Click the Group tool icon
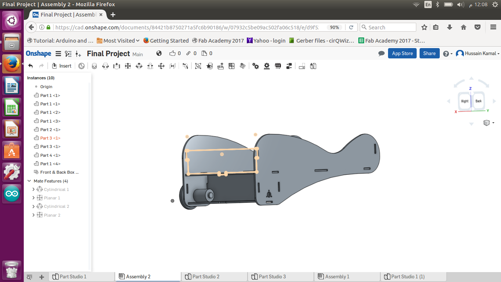 click(x=198, y=66)
